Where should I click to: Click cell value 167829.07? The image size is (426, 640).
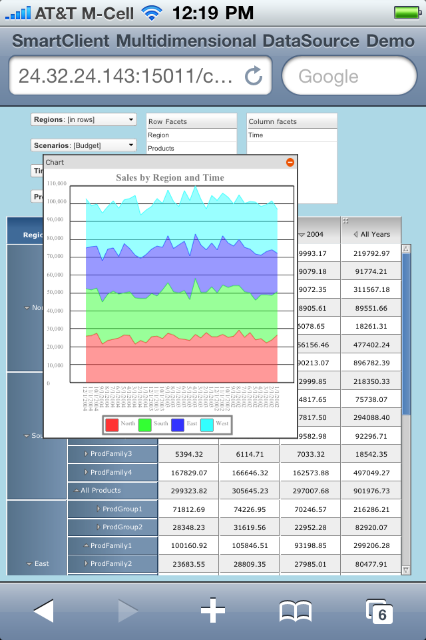(189, 473)
